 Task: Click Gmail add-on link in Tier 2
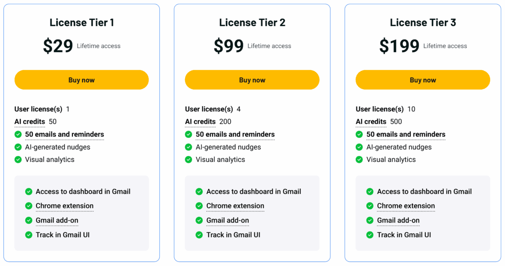coord(228,220)
